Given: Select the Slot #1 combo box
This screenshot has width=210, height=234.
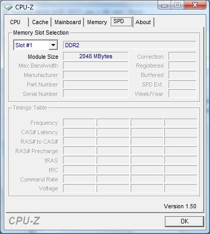Looking at the screenshot, I should click(x=36, y=45).
